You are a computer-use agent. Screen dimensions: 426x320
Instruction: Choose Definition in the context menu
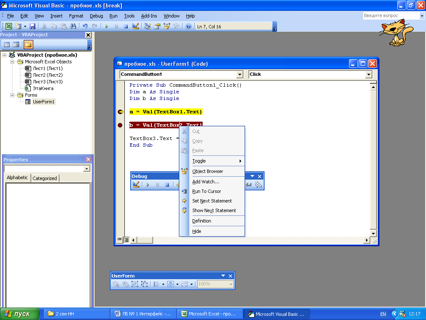coord(212,221)
